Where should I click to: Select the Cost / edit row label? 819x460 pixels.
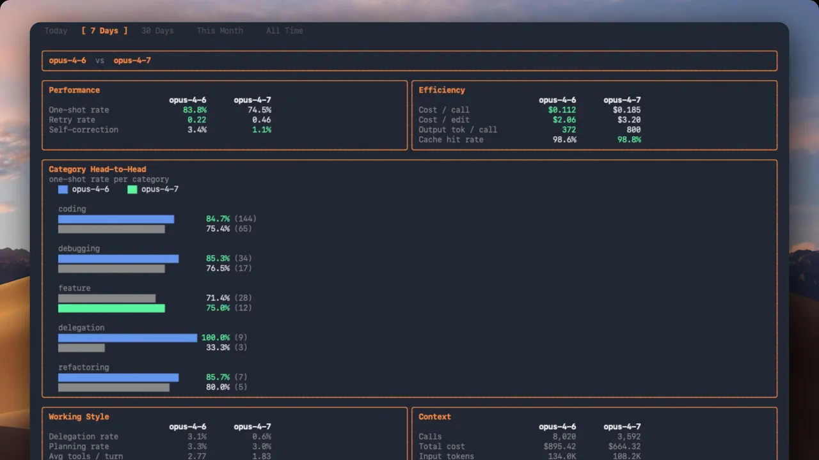point(444,120)
